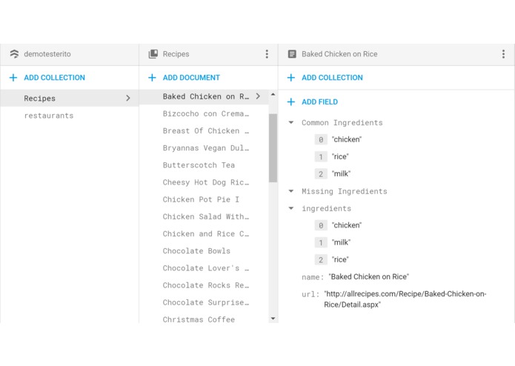Click the scroll up arrow in documents list
Screen dimensions: 515x366
[x=273, y=94]
